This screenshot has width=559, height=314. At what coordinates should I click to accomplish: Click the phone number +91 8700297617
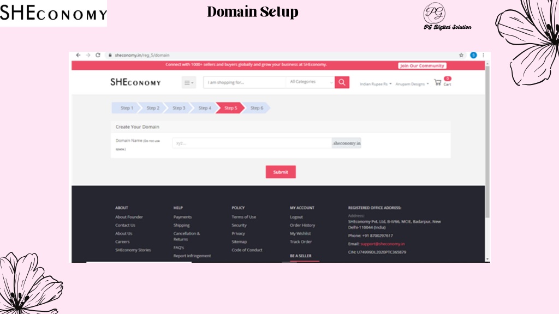pyautogui.click(x=378, y=235)
